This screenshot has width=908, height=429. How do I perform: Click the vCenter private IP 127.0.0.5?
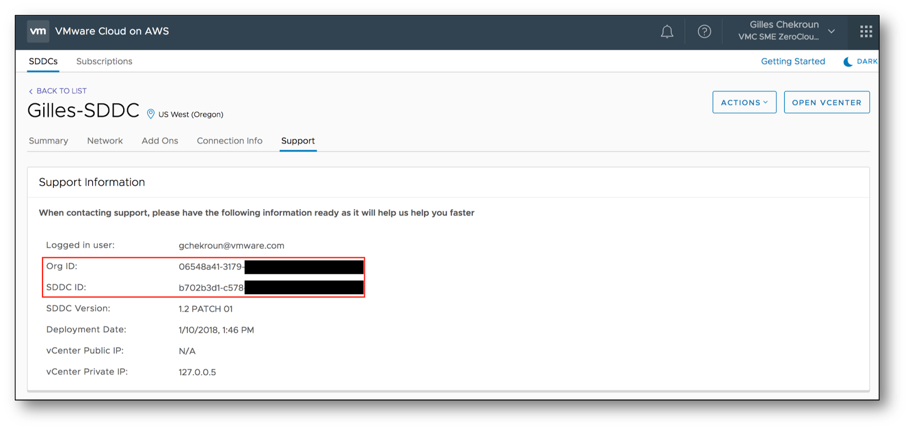[x=197, y=372]
